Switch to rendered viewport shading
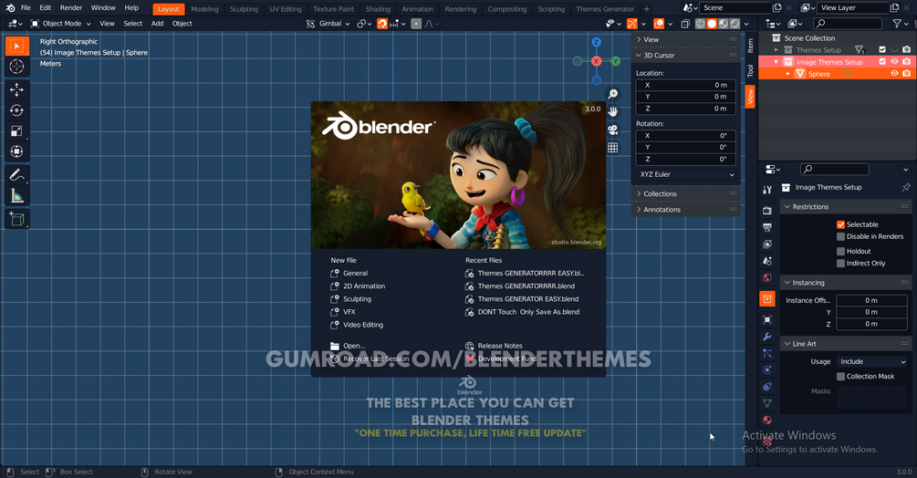Image resolution: width=917 pixels, height=478 pixels. coord(735,24)
